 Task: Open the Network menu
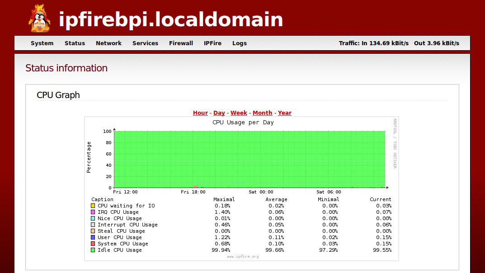click(108, 43)
